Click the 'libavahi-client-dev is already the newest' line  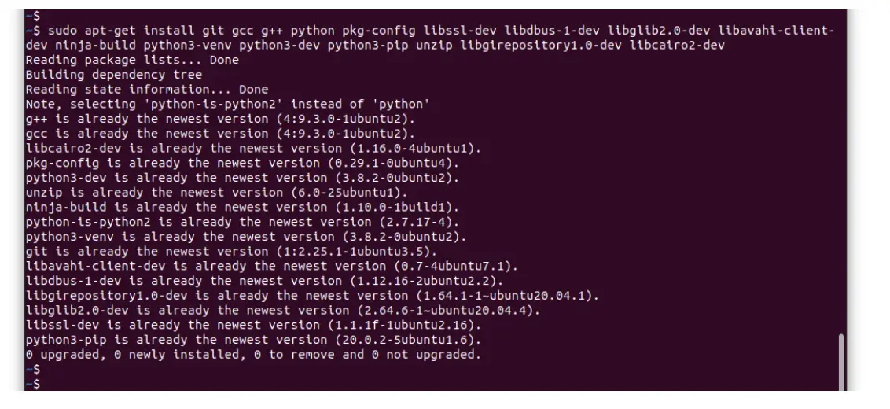pos(272,266)
